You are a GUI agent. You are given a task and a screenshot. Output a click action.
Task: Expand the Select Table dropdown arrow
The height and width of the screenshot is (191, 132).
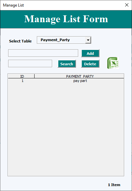pos(88,40)
